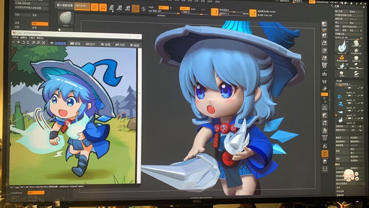369x208 pixels.
Task: Adjust 子工具可见数量 visible count slider
Action: coord(350,84)
